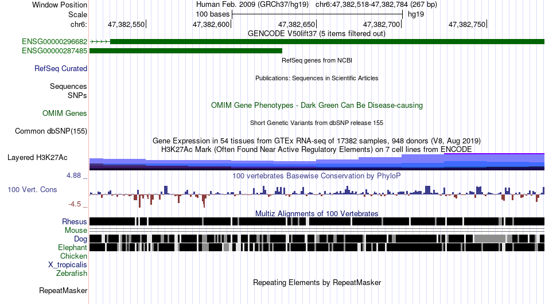The height and width of the screenshot is (304, 545).
Task: Click the ENSG00000296682 gene label
Action: (x=54, y=42)
